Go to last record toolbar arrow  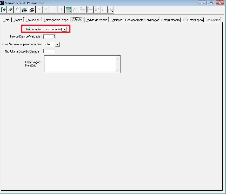click(61, 10)
